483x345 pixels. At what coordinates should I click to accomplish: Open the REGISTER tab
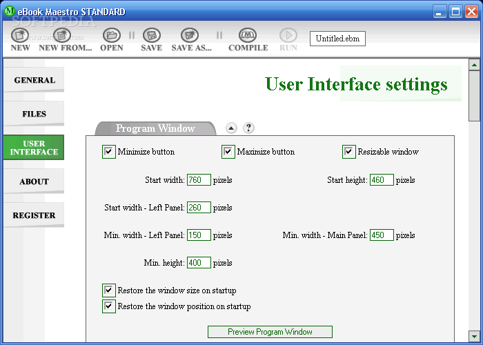pos(34,215)
